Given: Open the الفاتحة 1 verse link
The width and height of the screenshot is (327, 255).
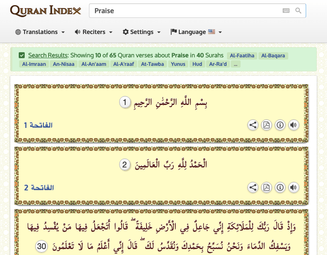Looking at the screenshot, I should tap(38, 125).
